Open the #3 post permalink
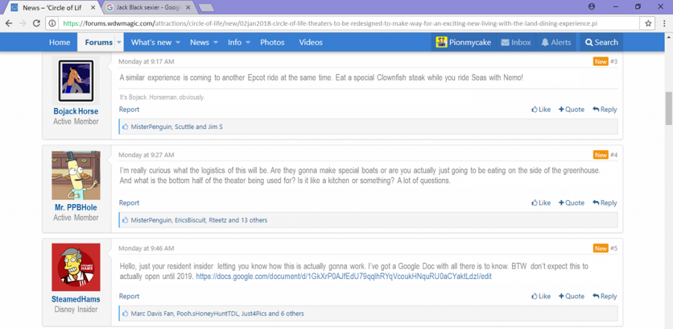 (614, 62)
